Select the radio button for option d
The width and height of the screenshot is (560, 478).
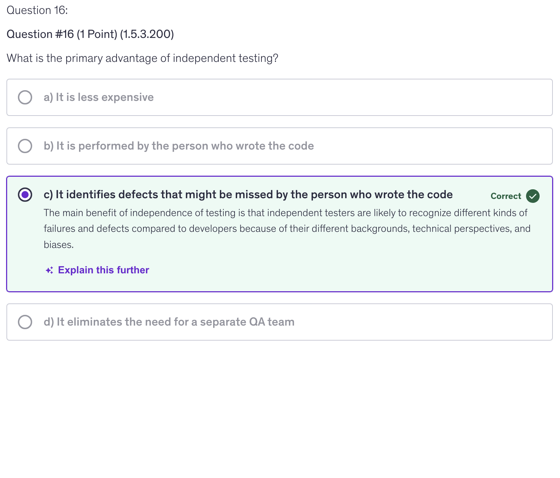pos(25,322)
